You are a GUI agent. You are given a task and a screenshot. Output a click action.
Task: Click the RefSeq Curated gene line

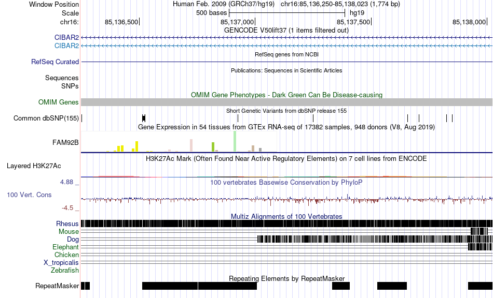coord(286,62)
